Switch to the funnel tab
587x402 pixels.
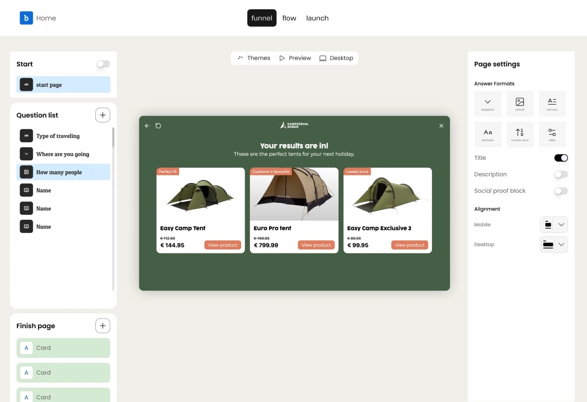[262, 18]
